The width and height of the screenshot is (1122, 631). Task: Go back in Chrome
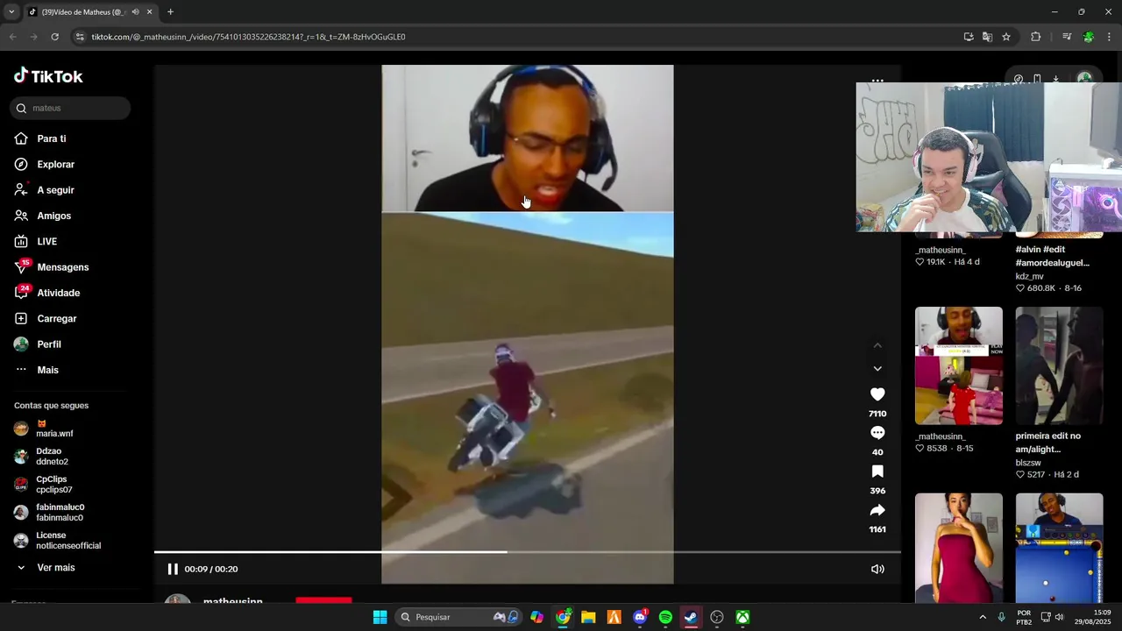click(x=12, y=37)
